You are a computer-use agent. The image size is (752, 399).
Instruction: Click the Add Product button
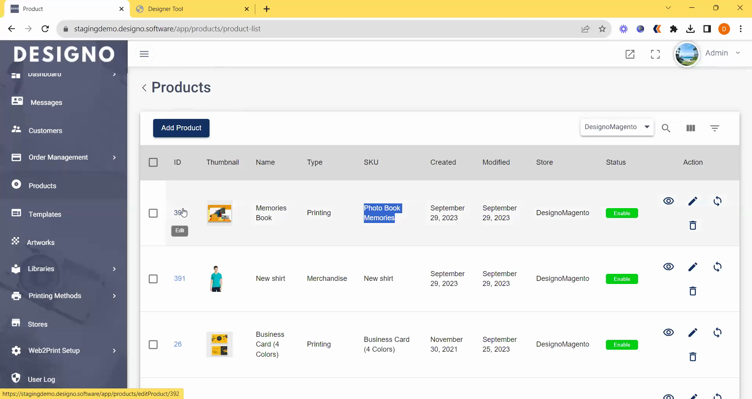(181, 128)
